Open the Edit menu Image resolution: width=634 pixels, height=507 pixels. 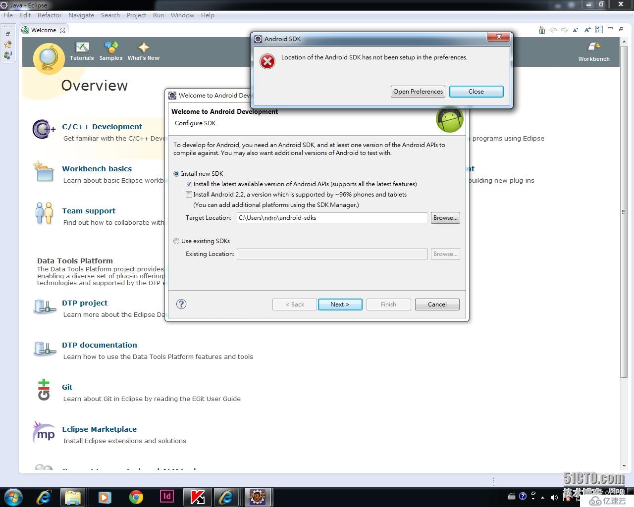(x=25, y=15)
